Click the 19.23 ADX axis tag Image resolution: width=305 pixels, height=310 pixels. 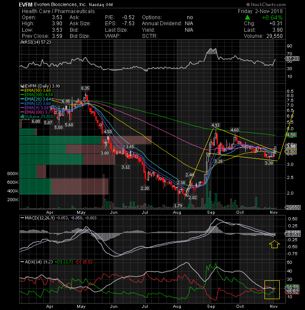point(292,289)
